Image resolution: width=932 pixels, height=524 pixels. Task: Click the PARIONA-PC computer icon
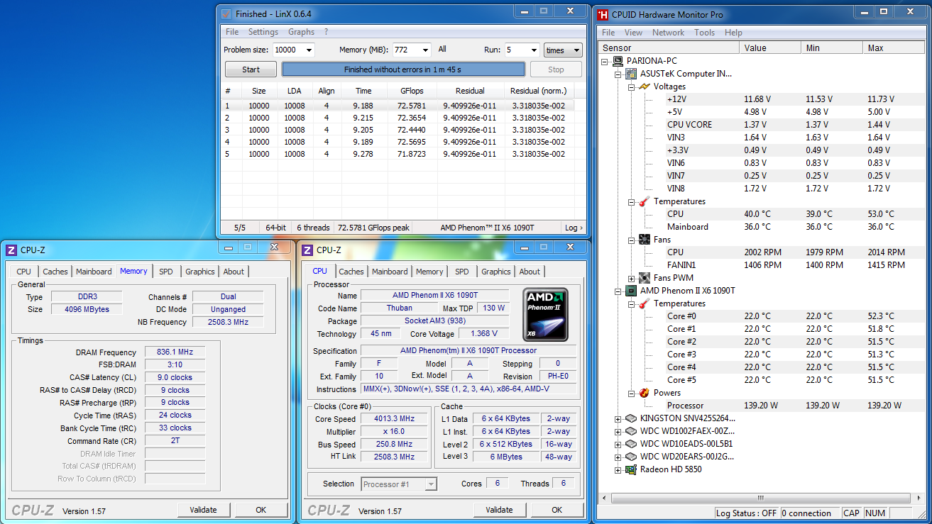(x=617, y=61)
